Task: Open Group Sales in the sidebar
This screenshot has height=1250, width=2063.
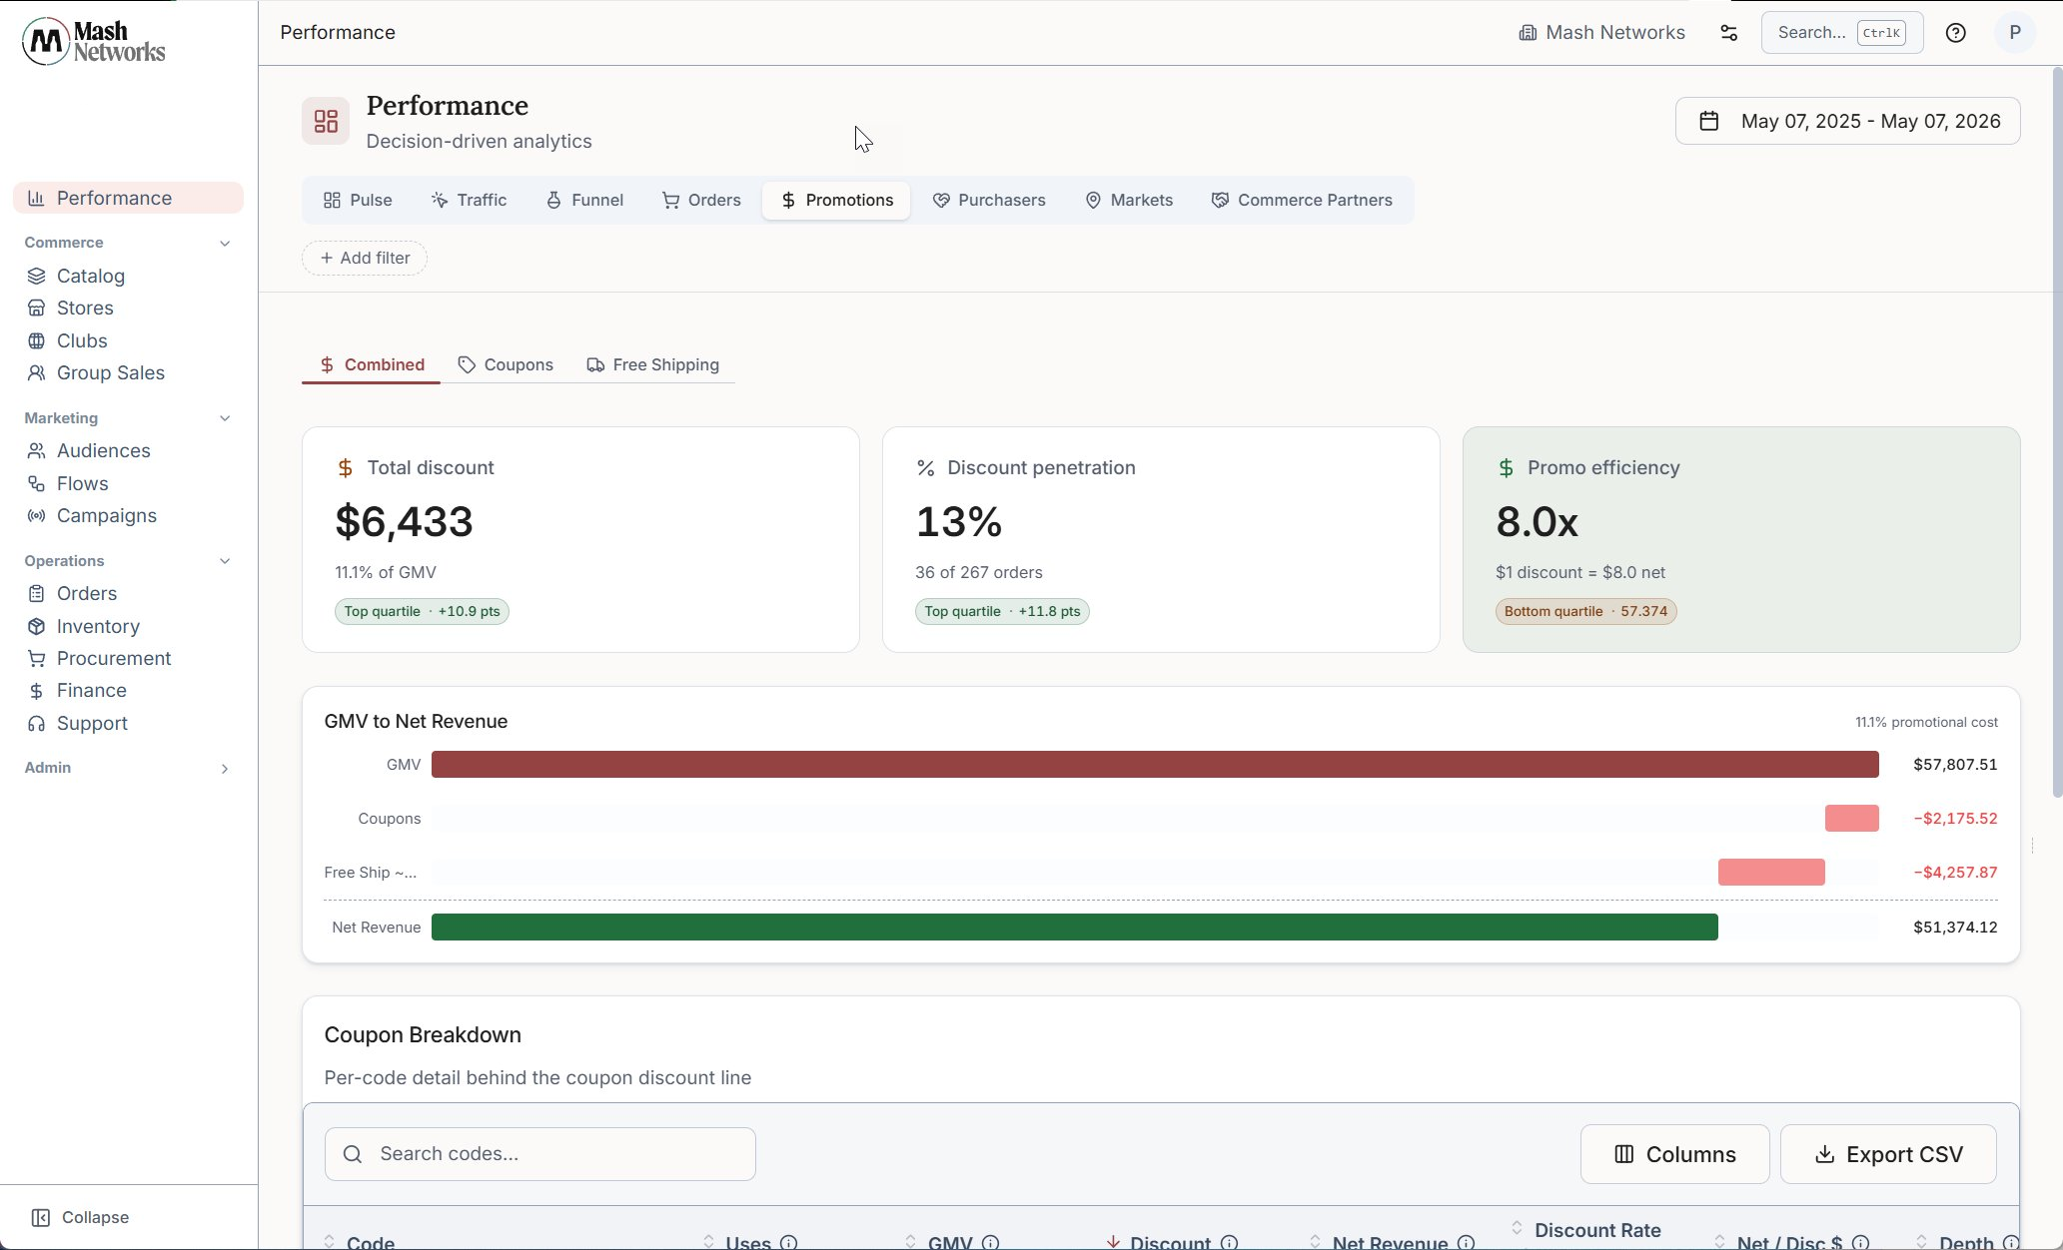Action: [111, 372]
